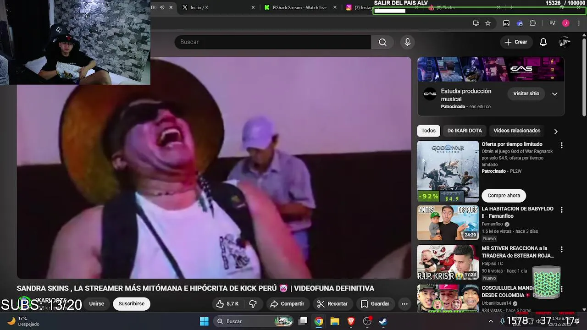Like the video with 5.7 K
The width and height of the screenshot is (587, 330).
pos(227,303)
